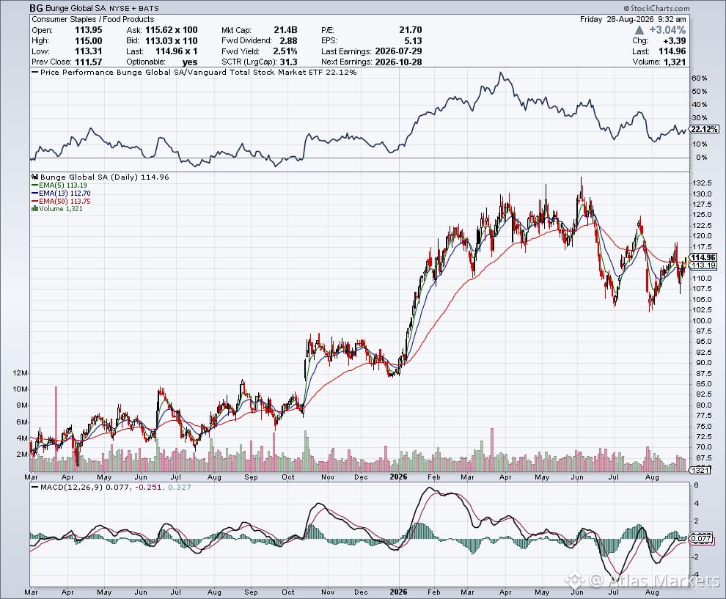Viewport: 726px width, 599px height.
Task: Click the Fwd Dividend value 2.88
Action: point(288,41)
